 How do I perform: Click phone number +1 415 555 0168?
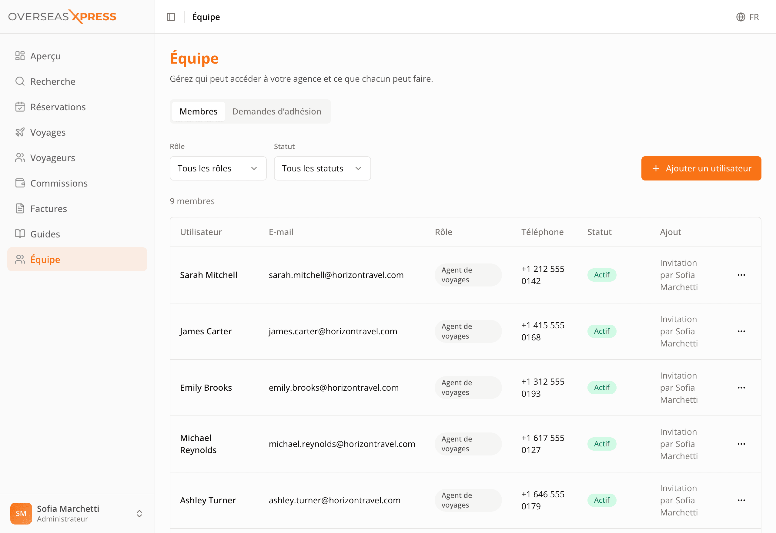click(543, 331)
